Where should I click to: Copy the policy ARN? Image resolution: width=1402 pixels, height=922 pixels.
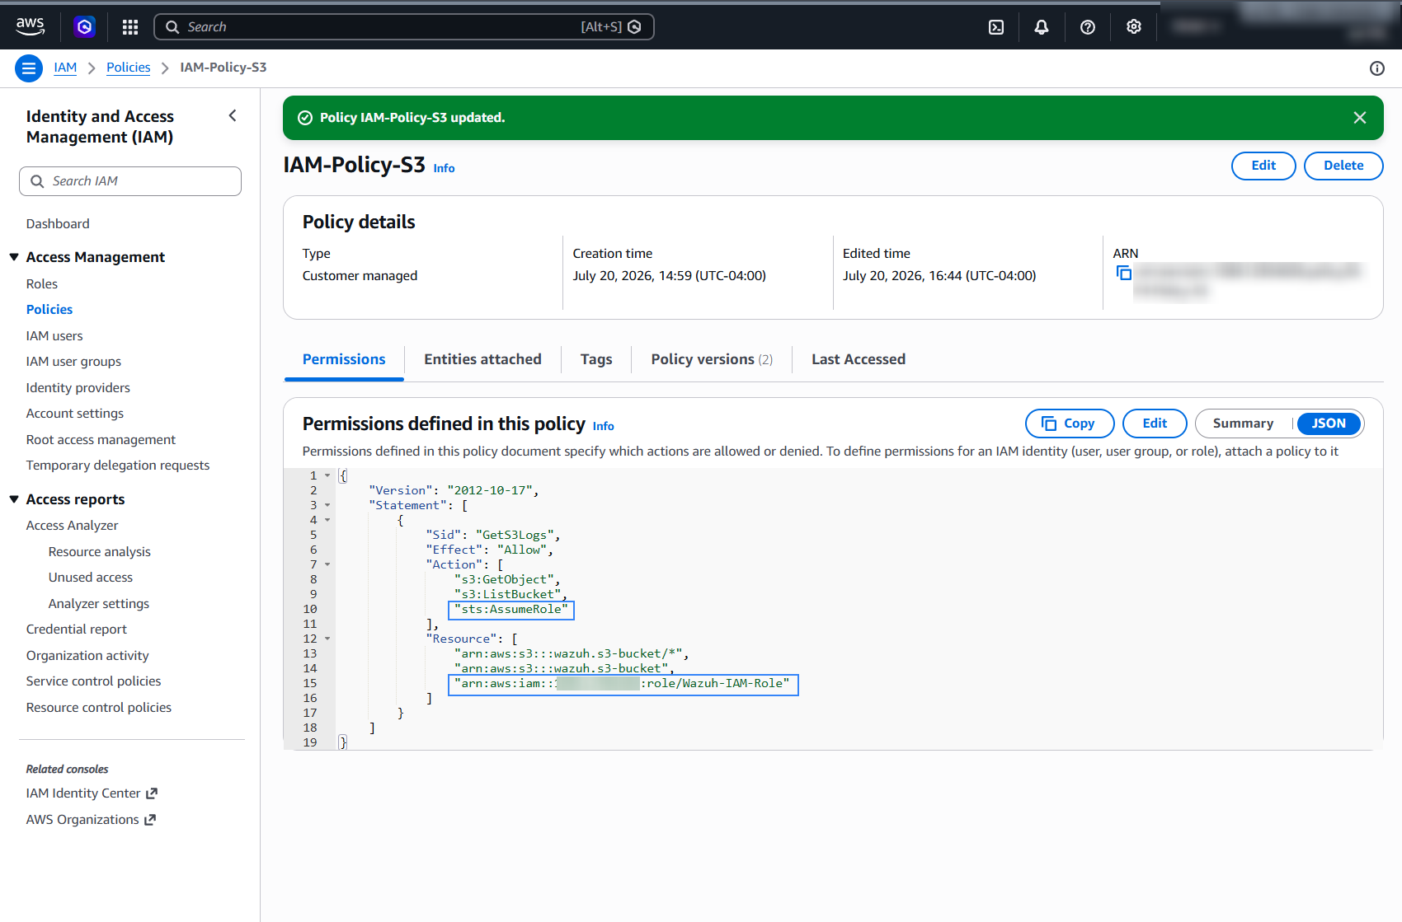pos(1123,273)
